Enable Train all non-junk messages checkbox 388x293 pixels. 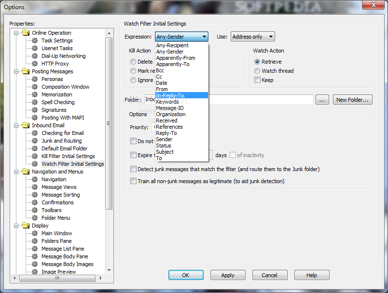(133, 181)
